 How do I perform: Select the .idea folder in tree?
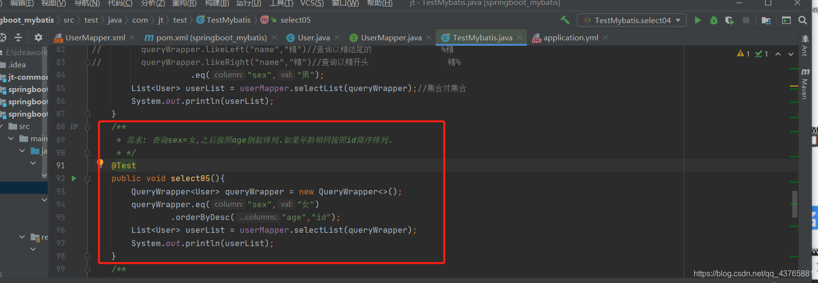(17, 64)
